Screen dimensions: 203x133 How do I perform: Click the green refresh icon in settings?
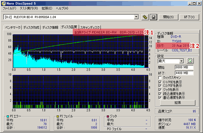(190, 61)
